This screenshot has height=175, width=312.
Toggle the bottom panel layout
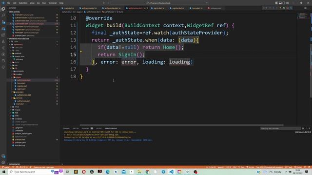[x=280, y=3]
